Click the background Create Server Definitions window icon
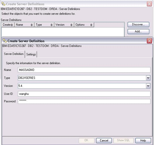 [x=3, y=4]
